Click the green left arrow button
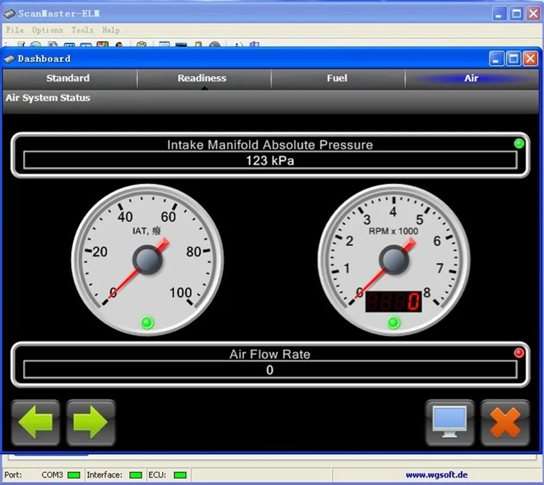Screen dimensions: 544x485 36,423
